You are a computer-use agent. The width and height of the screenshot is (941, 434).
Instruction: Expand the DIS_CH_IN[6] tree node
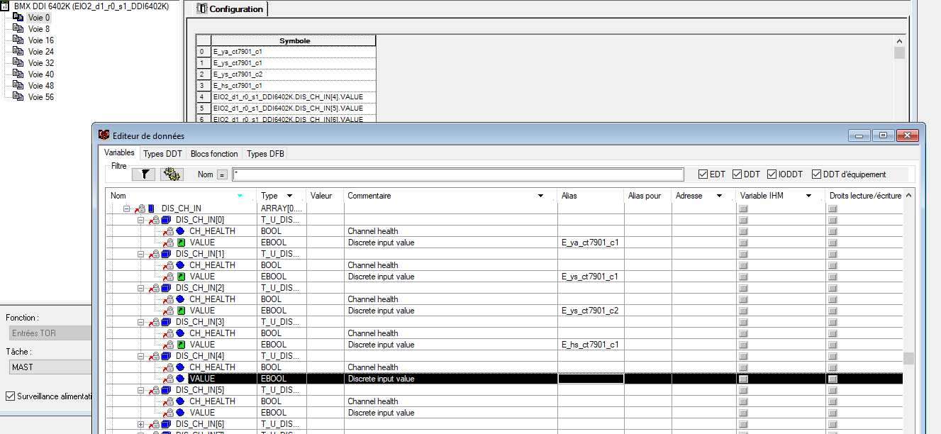pos(141,424)
